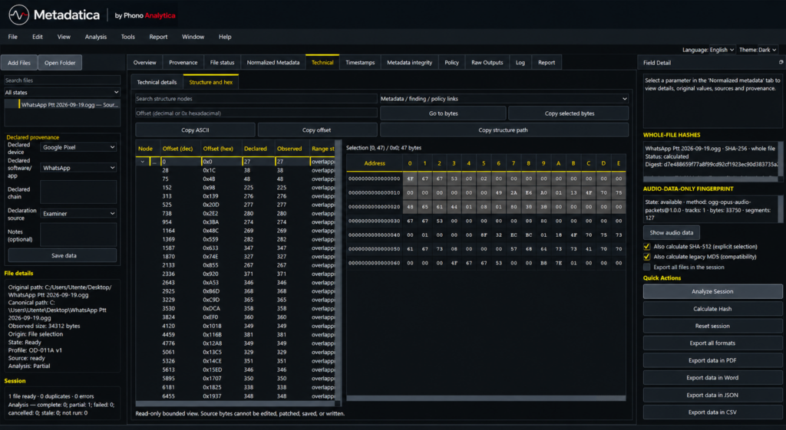The height and width of the screenshot is (430, 786).
Task: Open the Analysis menu
Action: pos(96,37)
